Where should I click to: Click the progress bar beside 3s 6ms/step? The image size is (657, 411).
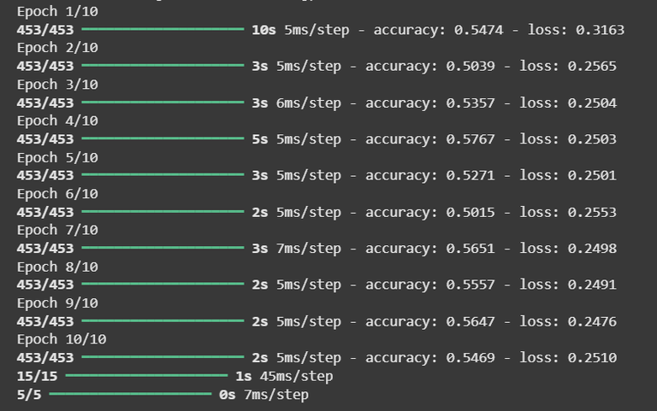(163, 103)
